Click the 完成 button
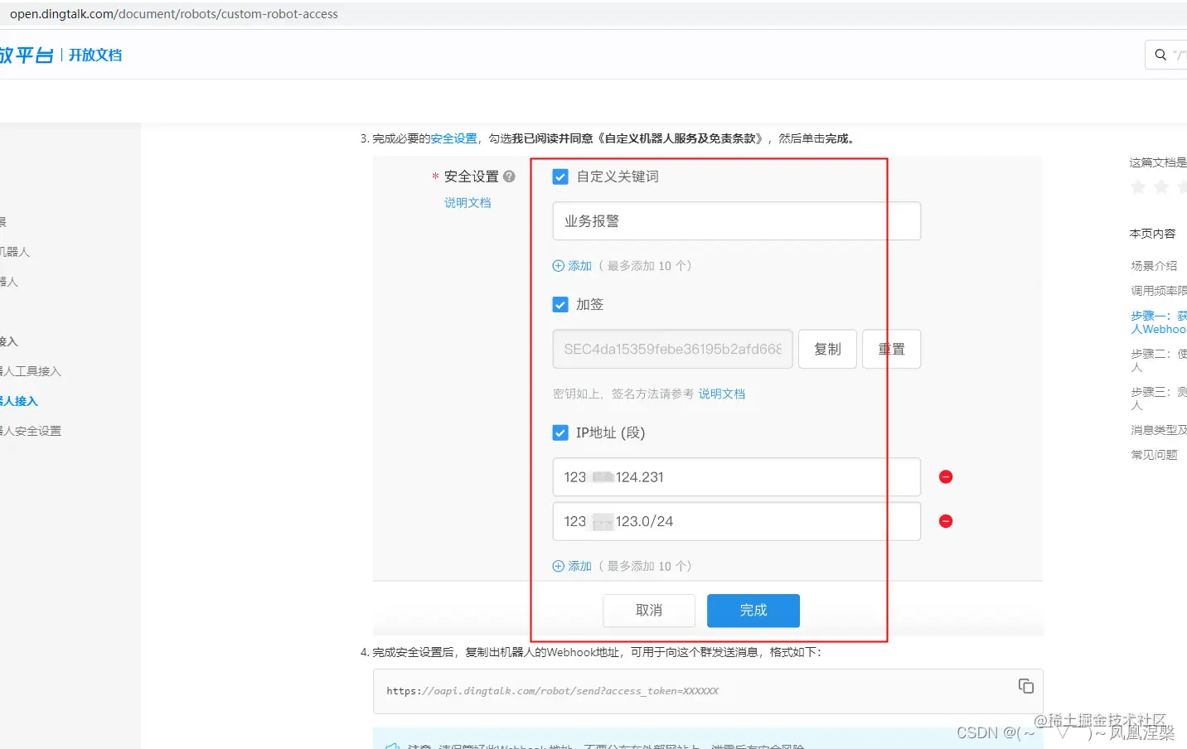This screenshot has width=1187, height=749. click(752, 610)
